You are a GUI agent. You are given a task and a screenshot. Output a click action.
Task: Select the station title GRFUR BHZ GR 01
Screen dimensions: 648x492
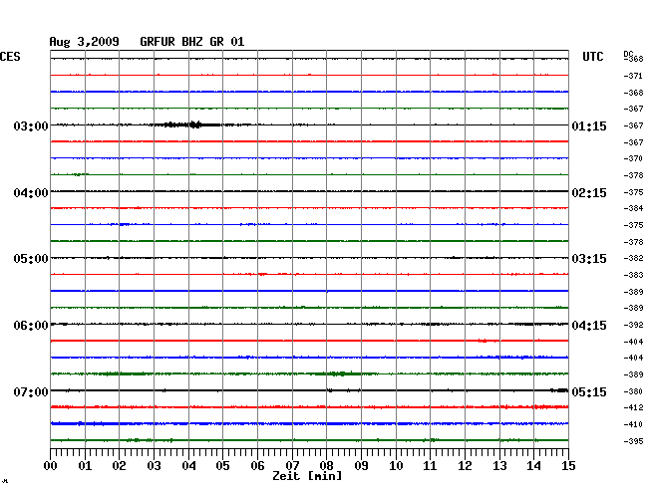coord(192,42)
